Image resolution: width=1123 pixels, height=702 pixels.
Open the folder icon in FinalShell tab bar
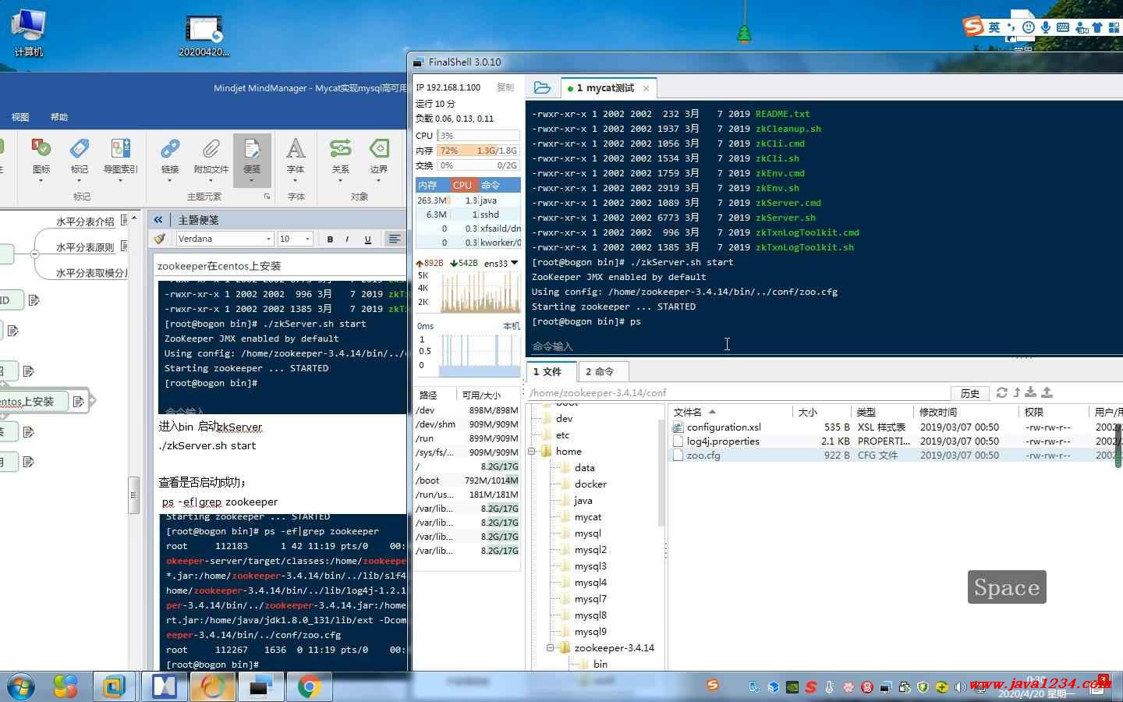point(542,88)
